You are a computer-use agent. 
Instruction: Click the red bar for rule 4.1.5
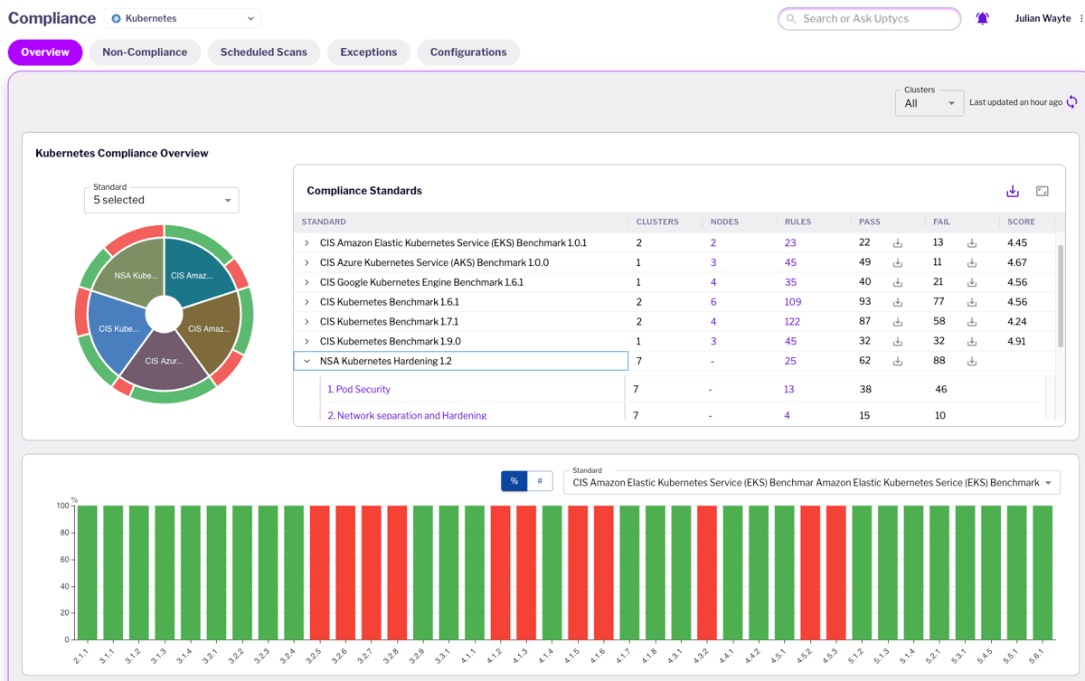[x=578, y=572]
